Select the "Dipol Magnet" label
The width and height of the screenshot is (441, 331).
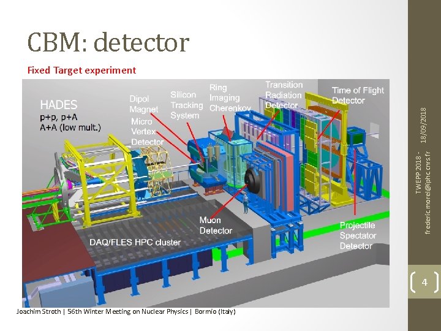click(143, 104)
